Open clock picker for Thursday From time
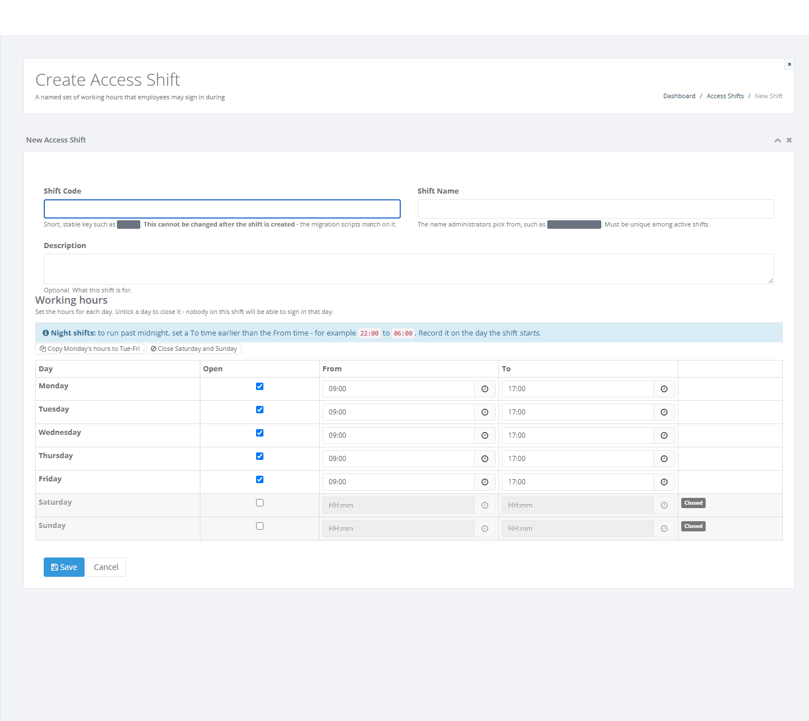Image resolution: width=809 pixels, height=721 pixels. tap(485, 459)
